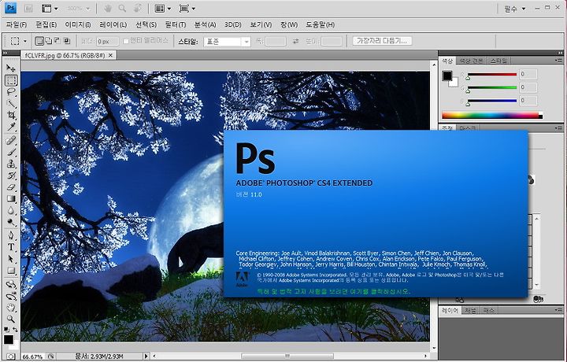Select the Healing Brush tool
Viewport: 567px width, 362px height.
(11, 140)
